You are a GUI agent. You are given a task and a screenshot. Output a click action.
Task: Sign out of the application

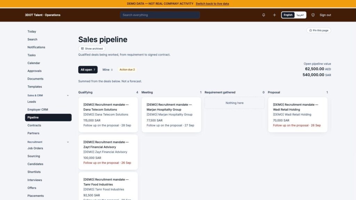[x=325, y=15]
